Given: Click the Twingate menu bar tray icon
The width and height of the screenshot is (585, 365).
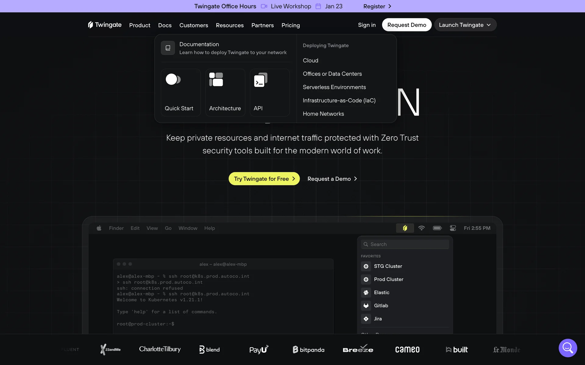Looking at the screenshot, I should [405, 228].
